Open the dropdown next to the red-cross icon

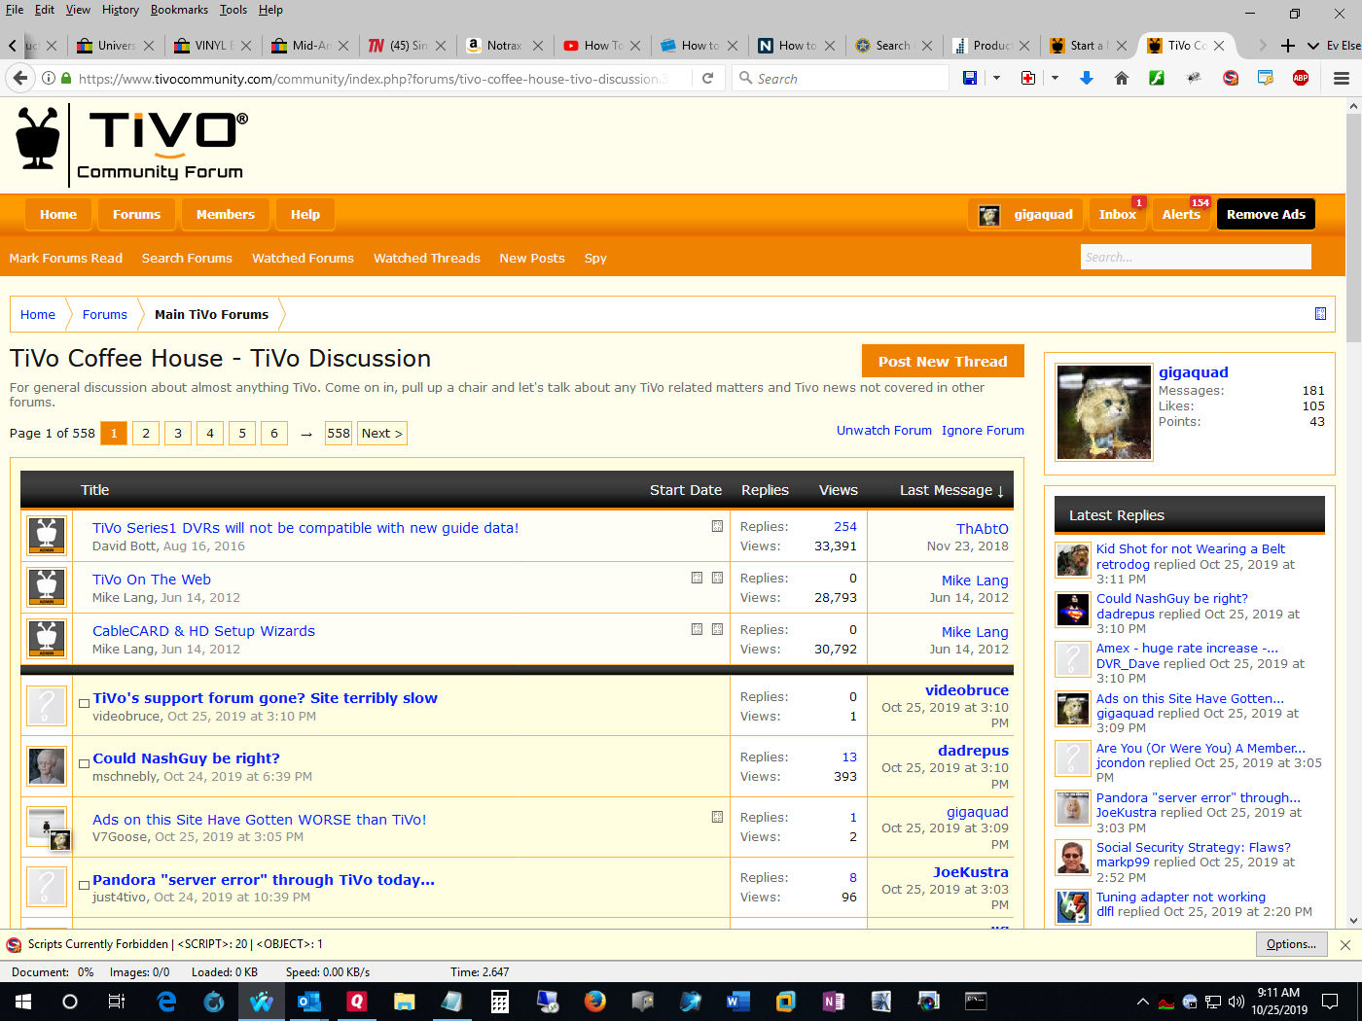[1055, 78]
